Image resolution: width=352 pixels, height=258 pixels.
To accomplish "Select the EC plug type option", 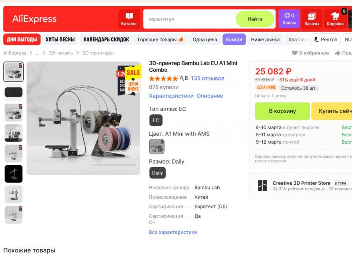I will (x=156, y=120).
